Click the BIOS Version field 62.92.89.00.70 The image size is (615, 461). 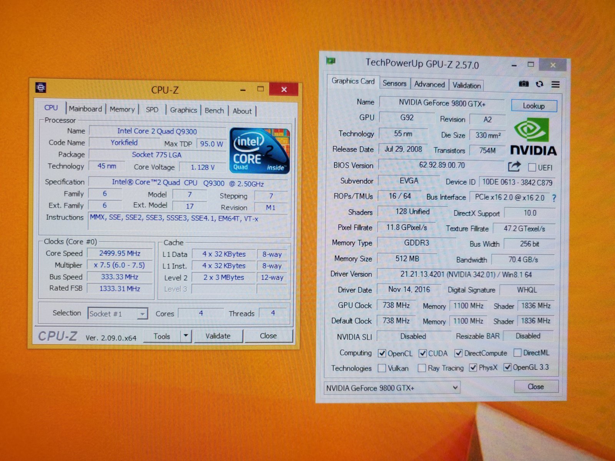(442, 165)
